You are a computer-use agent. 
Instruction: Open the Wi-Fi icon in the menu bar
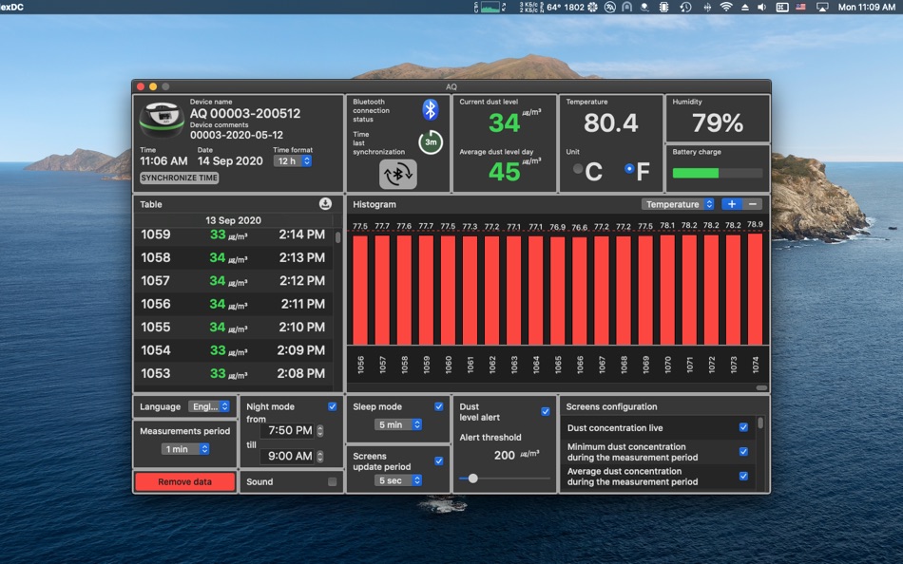pos(726,7)
